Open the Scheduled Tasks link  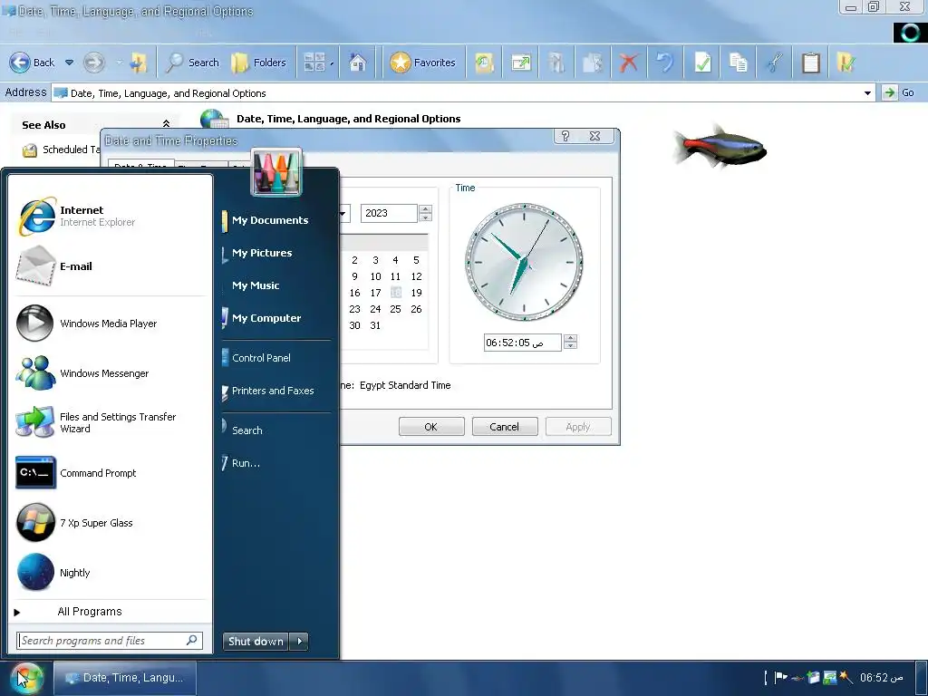[x=62, y=150]
